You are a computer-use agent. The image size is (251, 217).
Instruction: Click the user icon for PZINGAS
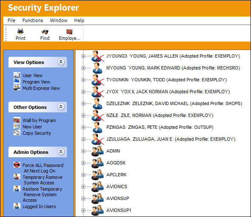(x=97, y=127)
